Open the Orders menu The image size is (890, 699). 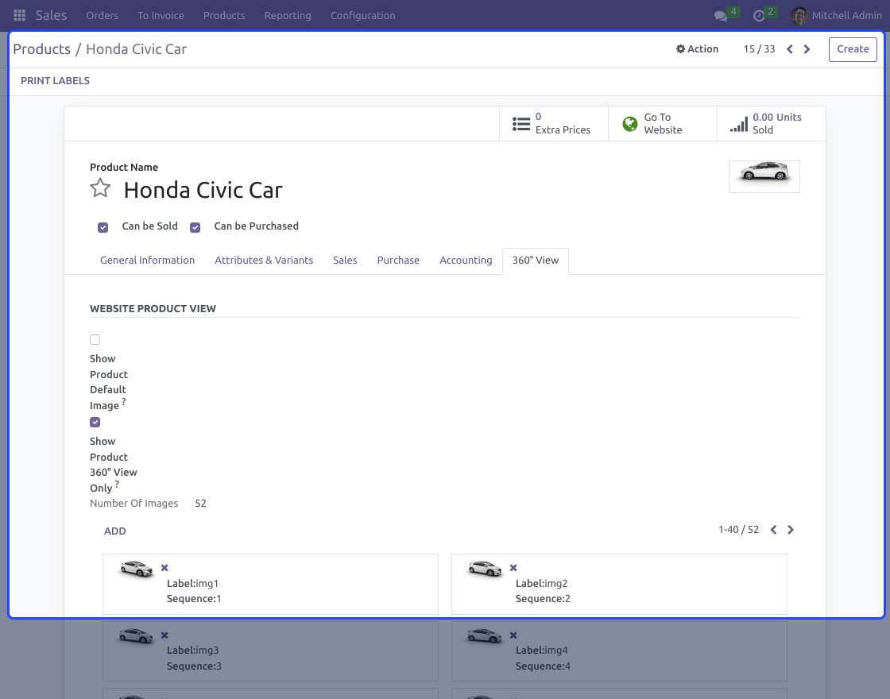[103, 15]
